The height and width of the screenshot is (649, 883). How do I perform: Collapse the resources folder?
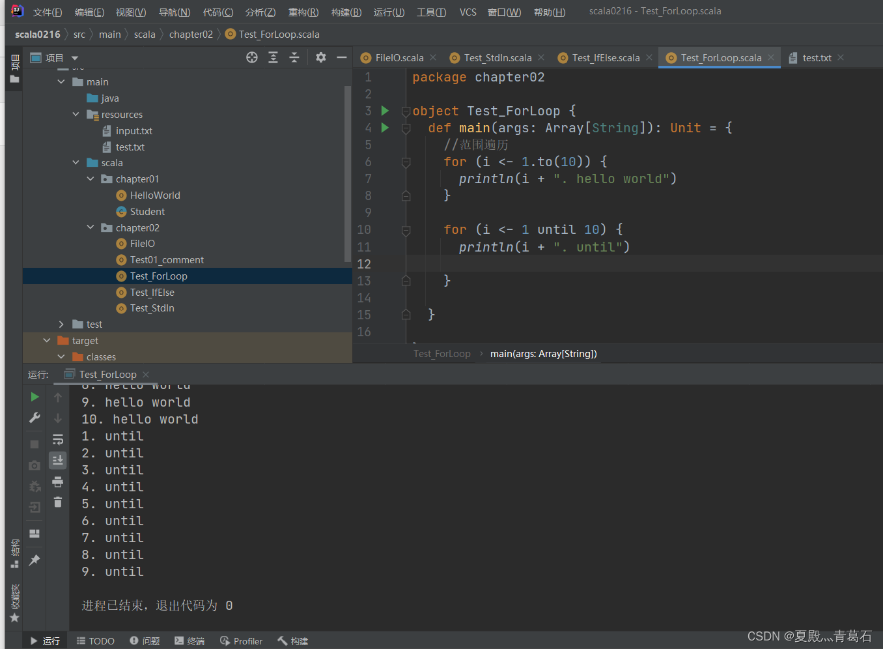(x=76, y=114)
